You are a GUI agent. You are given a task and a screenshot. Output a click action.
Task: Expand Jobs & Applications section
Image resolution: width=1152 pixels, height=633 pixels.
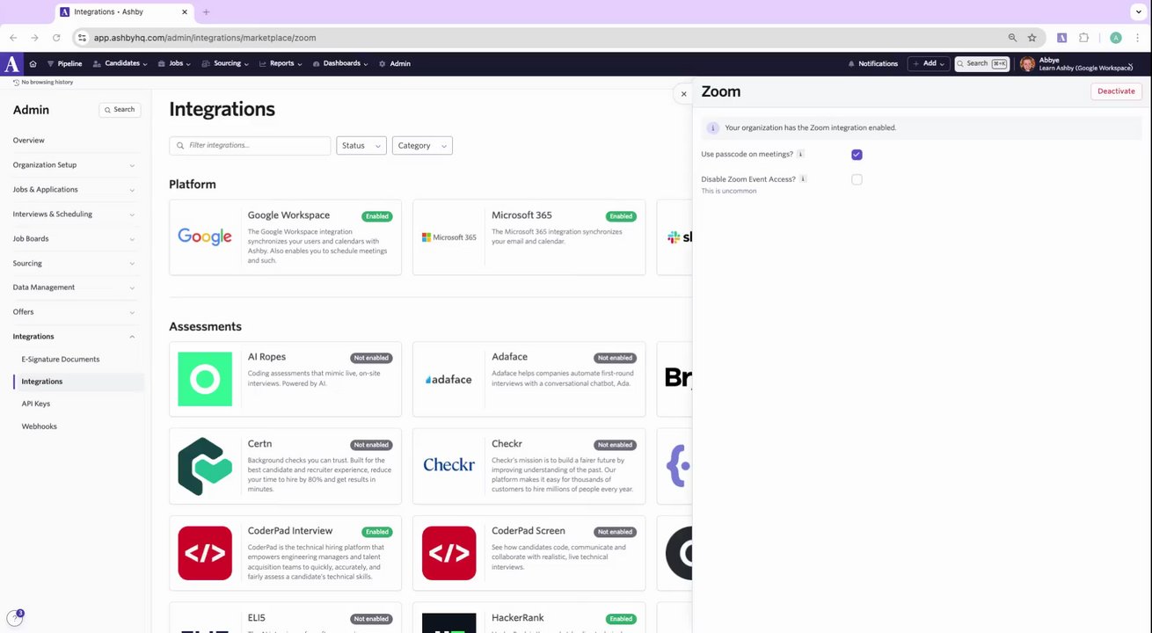click(75, 190)
